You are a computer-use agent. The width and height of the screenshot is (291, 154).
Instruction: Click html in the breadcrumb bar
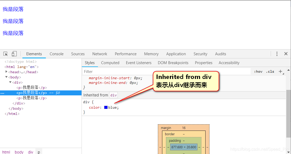[x=6, y=152]
